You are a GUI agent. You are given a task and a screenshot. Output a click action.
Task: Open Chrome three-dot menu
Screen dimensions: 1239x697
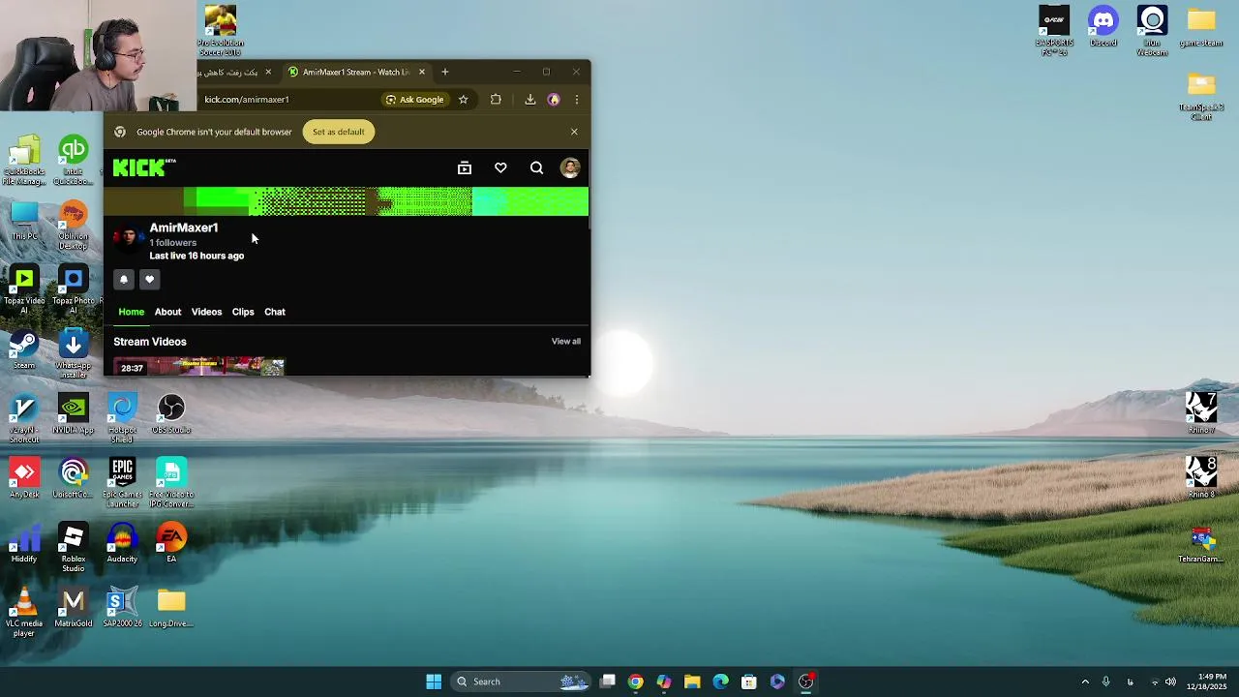click(577, 99)
